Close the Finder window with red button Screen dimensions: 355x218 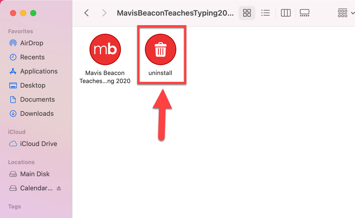[13, 13]
